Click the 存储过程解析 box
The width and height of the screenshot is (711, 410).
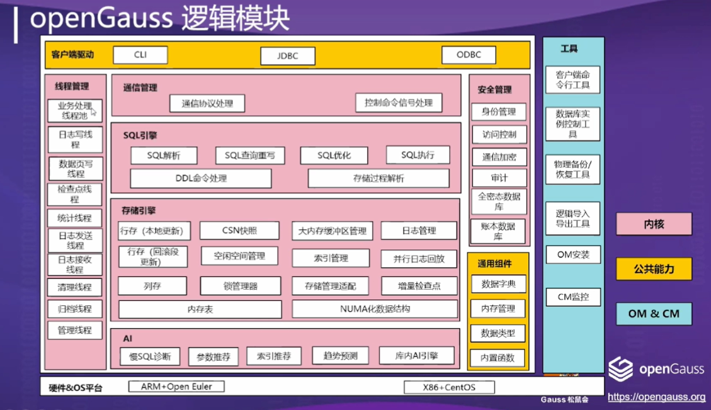pyautogui.click(x=378, y=178)
